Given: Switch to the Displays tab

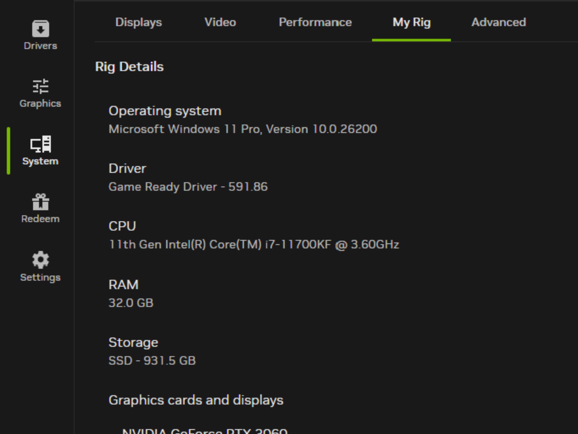Looking at the screenshot, I should point(139,22).
